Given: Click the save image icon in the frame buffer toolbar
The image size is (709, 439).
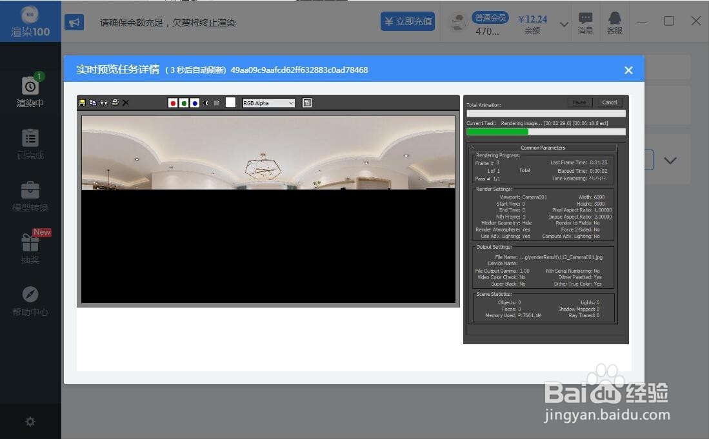Looking at the screenshot, I should (82, 103).
